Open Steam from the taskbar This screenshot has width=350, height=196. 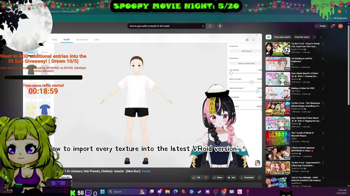click(200, 192)
